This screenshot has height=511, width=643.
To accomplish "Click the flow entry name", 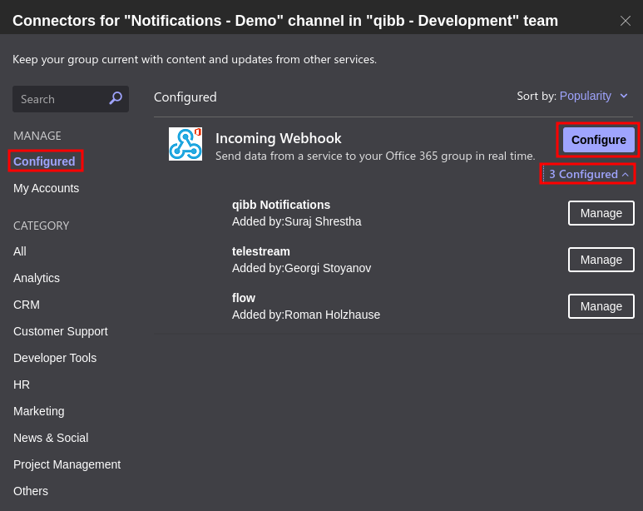I will (x=244, y=298).
